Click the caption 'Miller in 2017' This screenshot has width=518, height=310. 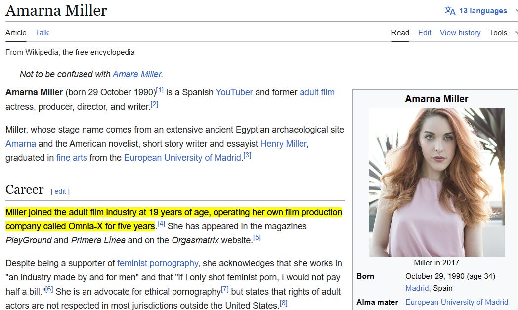[436, 263]
